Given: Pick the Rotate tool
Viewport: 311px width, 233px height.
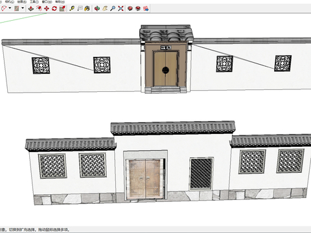Looking at the screenshot, I should [x=54, y=8].
